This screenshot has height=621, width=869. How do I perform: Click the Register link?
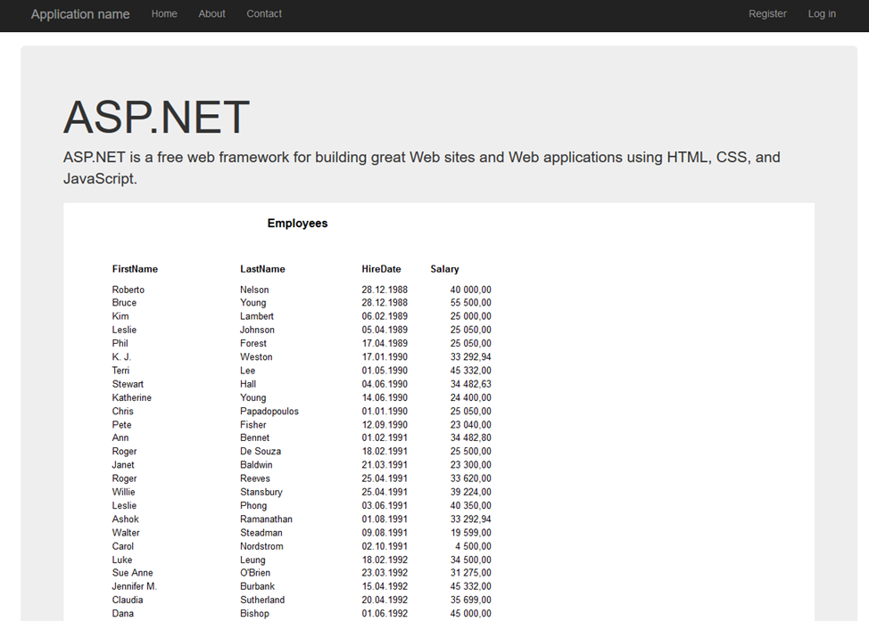[x=767, y=14]
